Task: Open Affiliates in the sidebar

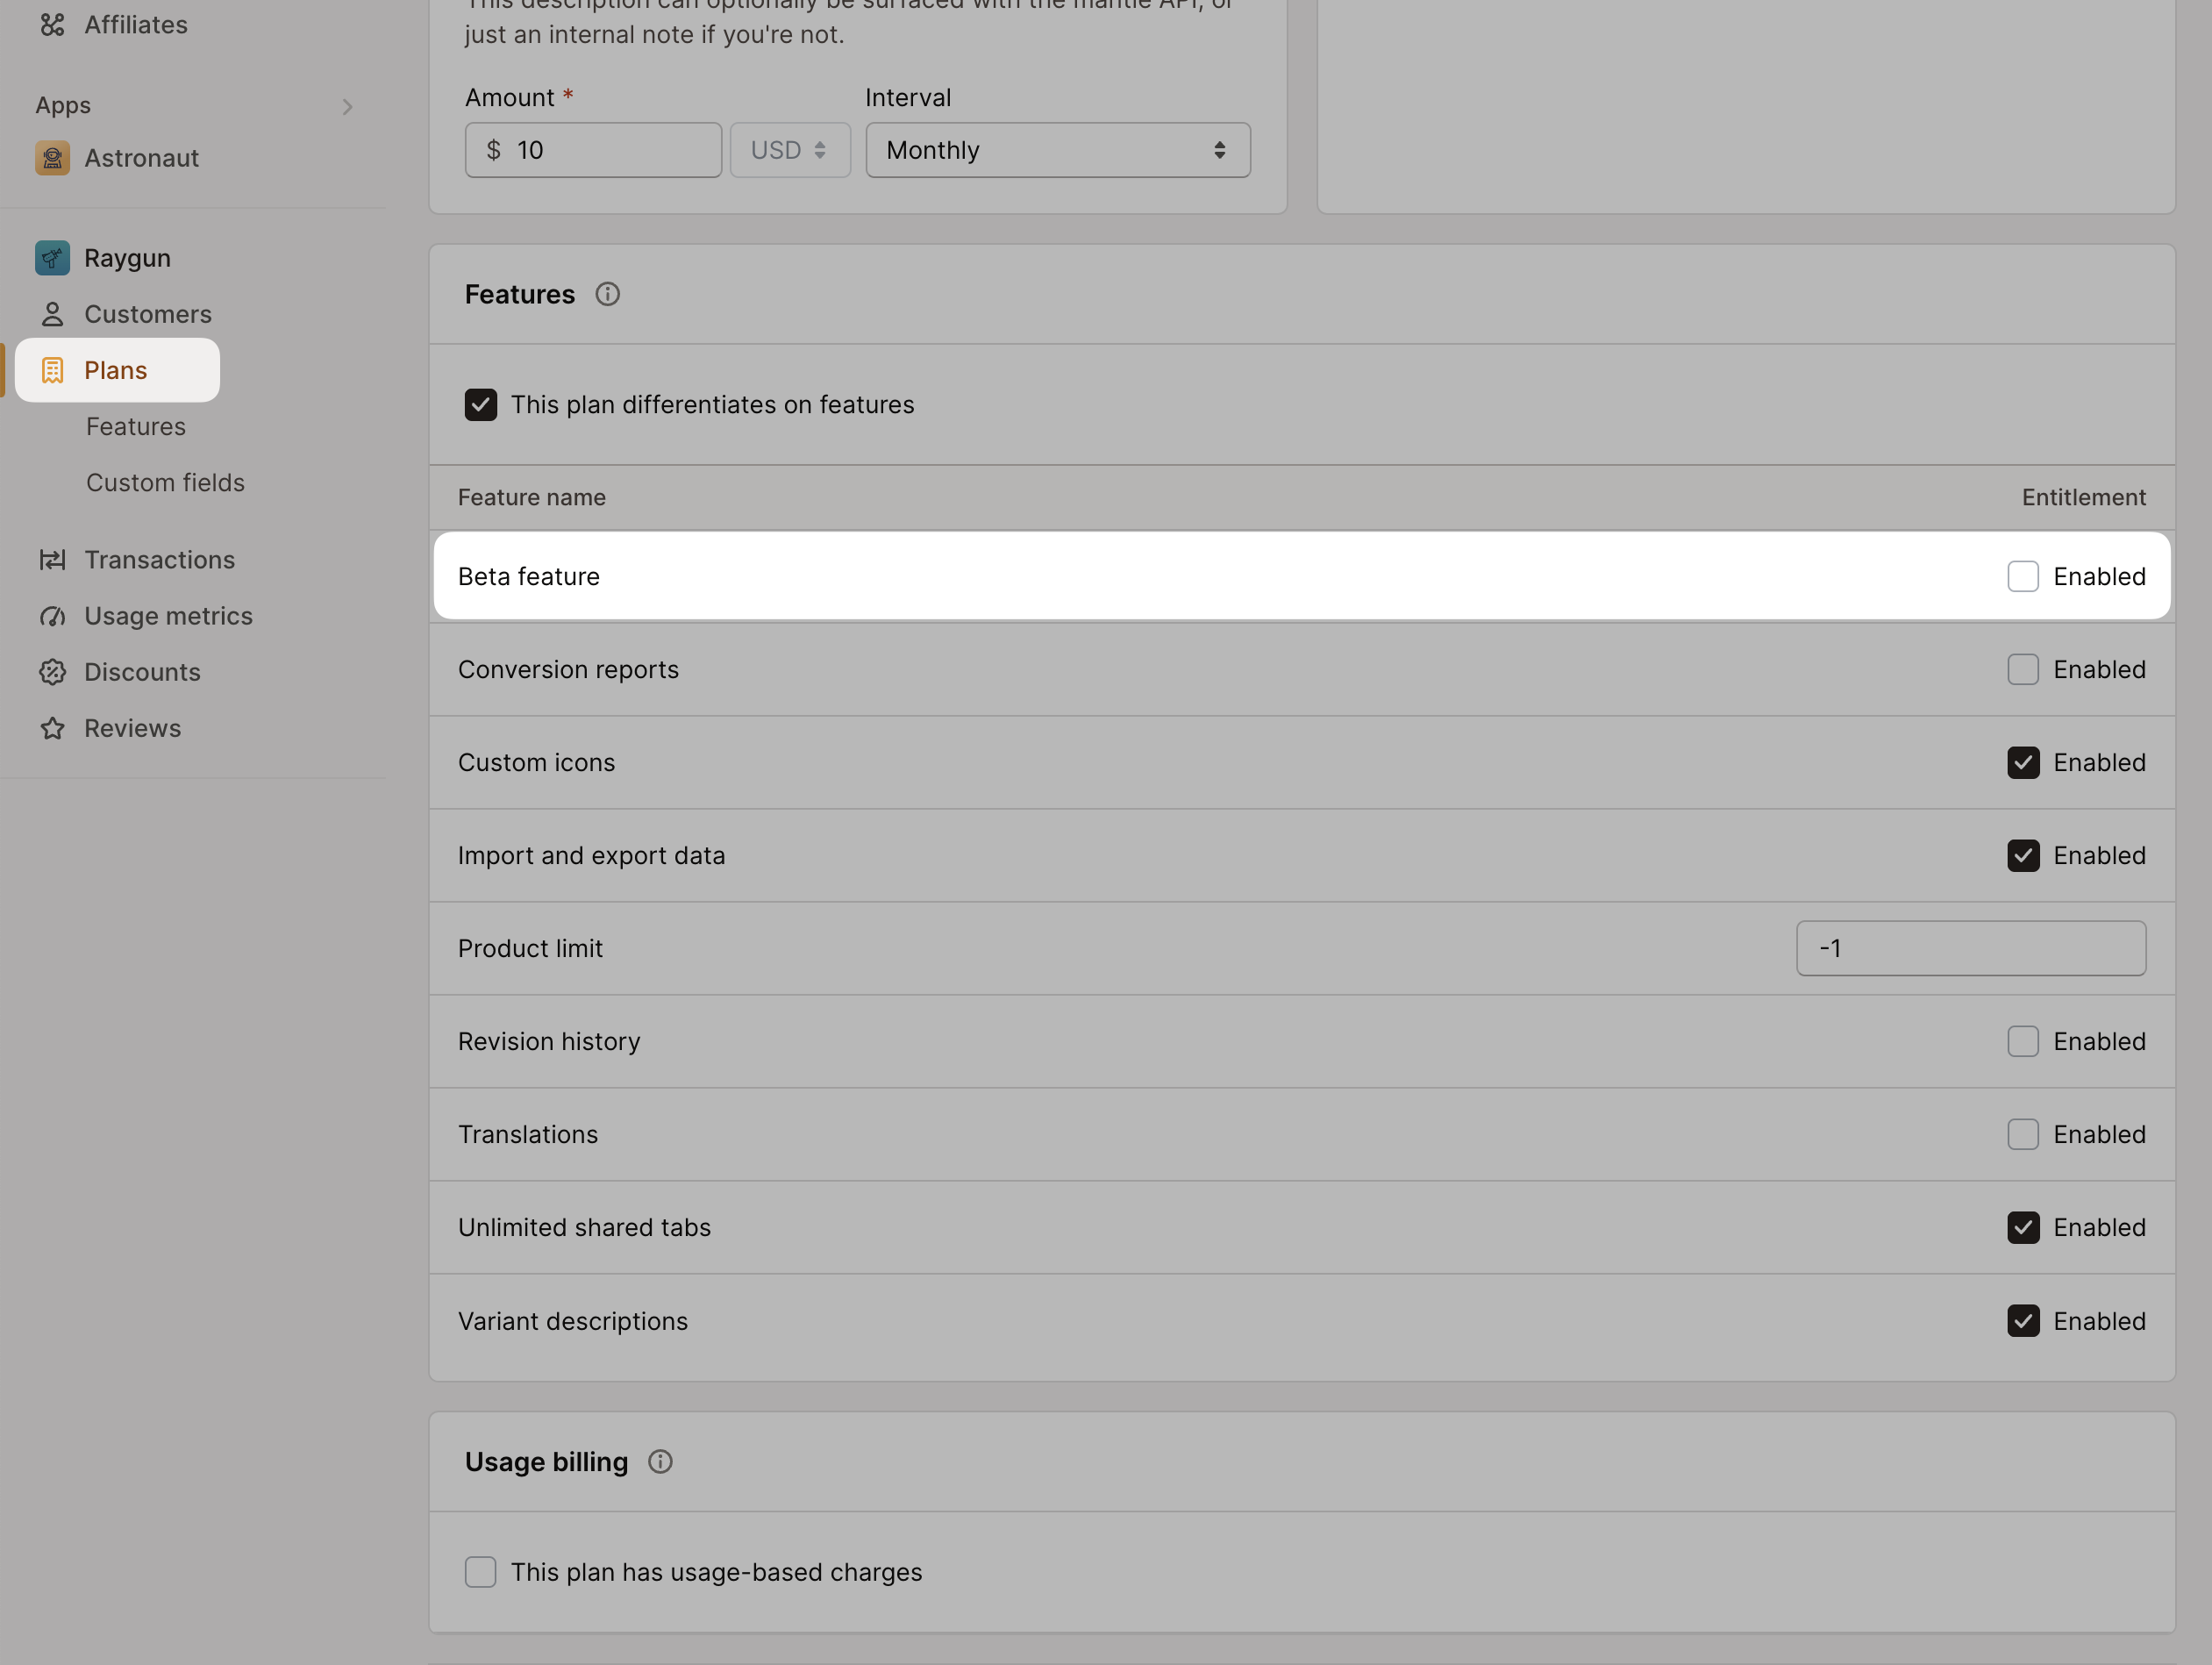Action: point(136,25)
